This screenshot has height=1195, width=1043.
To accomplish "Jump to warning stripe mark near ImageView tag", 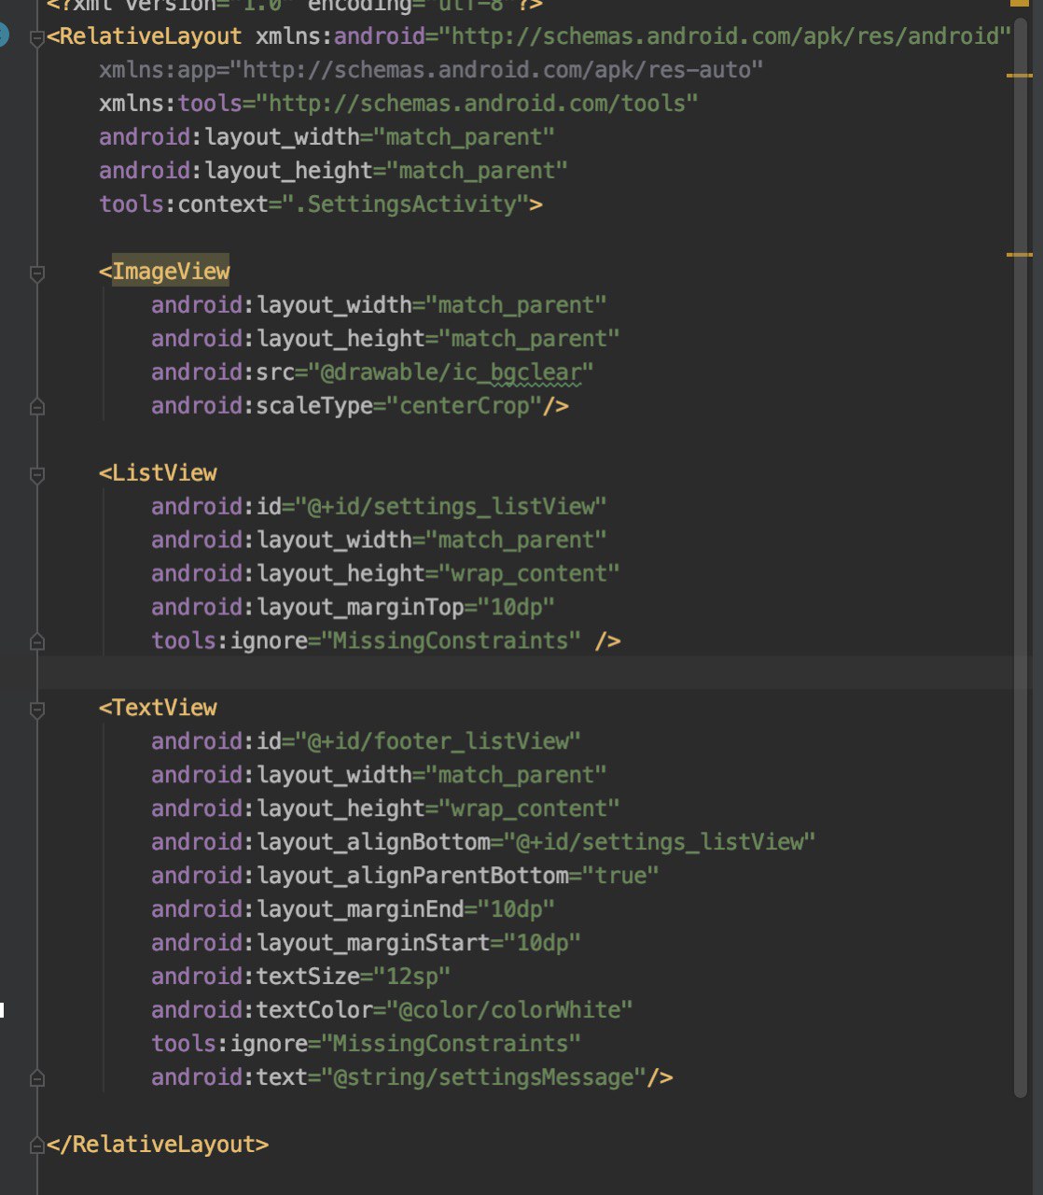I will click(x=1020, y=254).
